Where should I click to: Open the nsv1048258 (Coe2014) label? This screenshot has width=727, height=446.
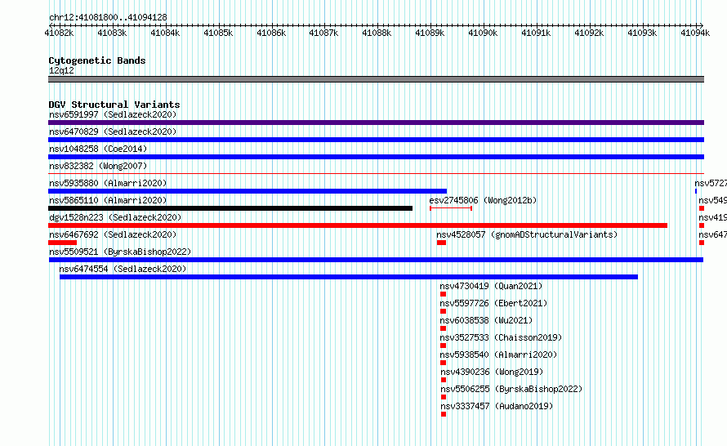pyautogui.click(x=98, y=149)
